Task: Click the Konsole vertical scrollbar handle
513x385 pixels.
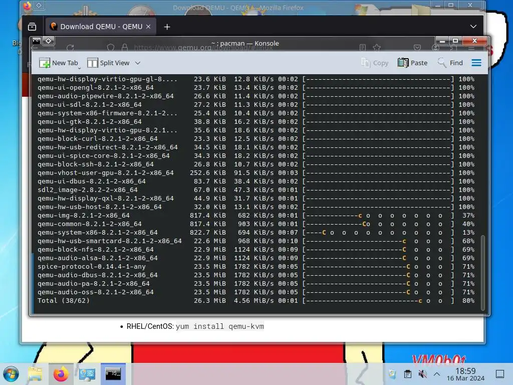Action: click(x=482, y=272)
